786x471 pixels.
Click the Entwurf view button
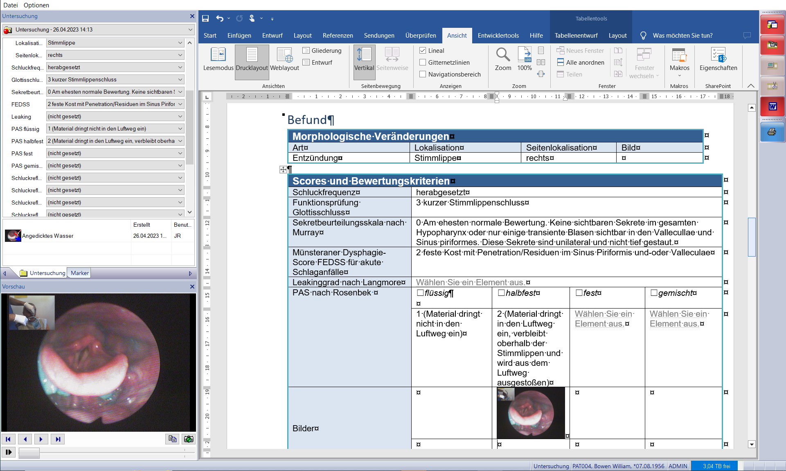tap(318, 62)
